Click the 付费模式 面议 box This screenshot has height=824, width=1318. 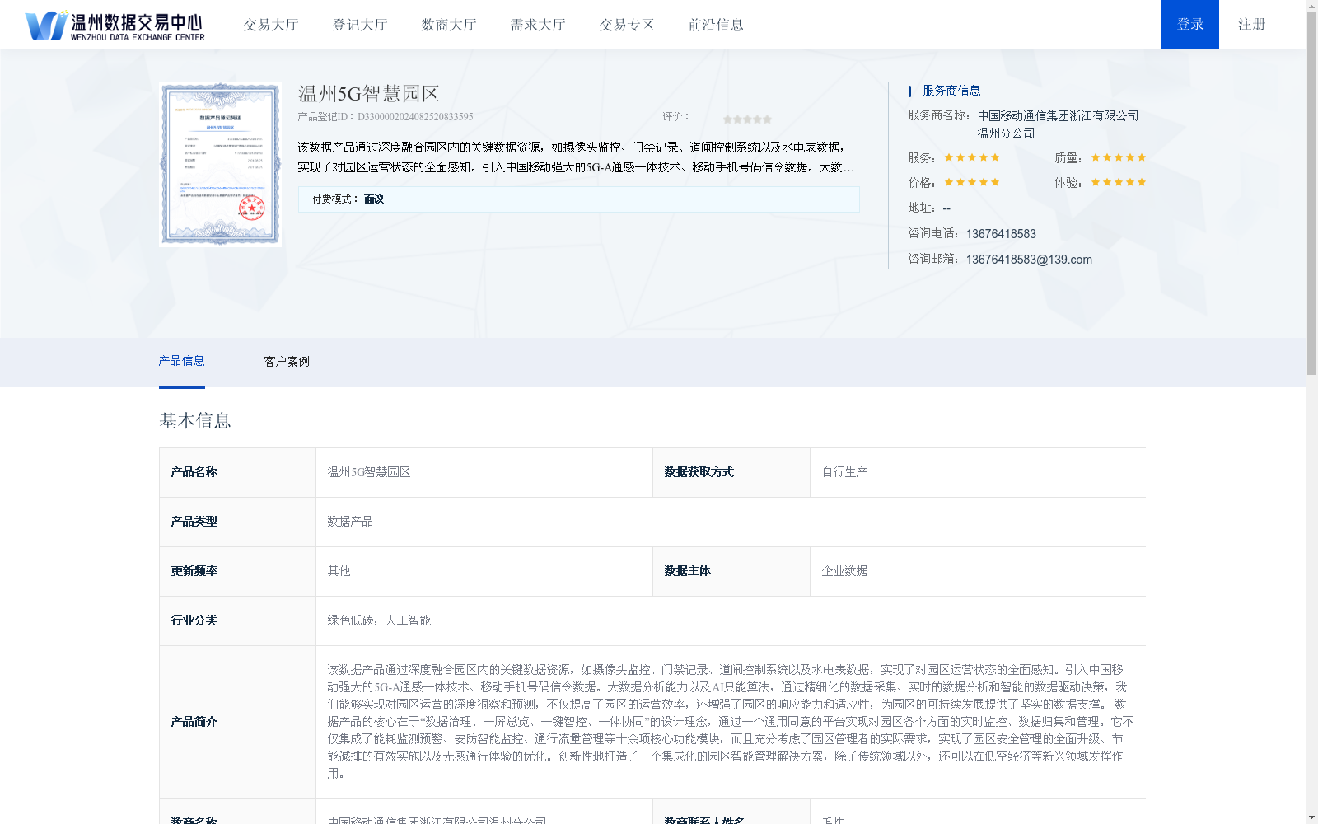pos(578,199)
